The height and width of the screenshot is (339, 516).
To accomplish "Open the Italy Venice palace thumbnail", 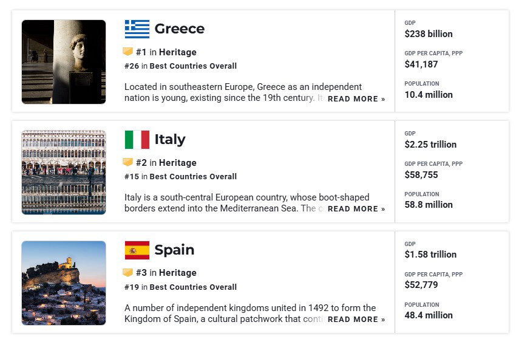I will click(64, 173).
